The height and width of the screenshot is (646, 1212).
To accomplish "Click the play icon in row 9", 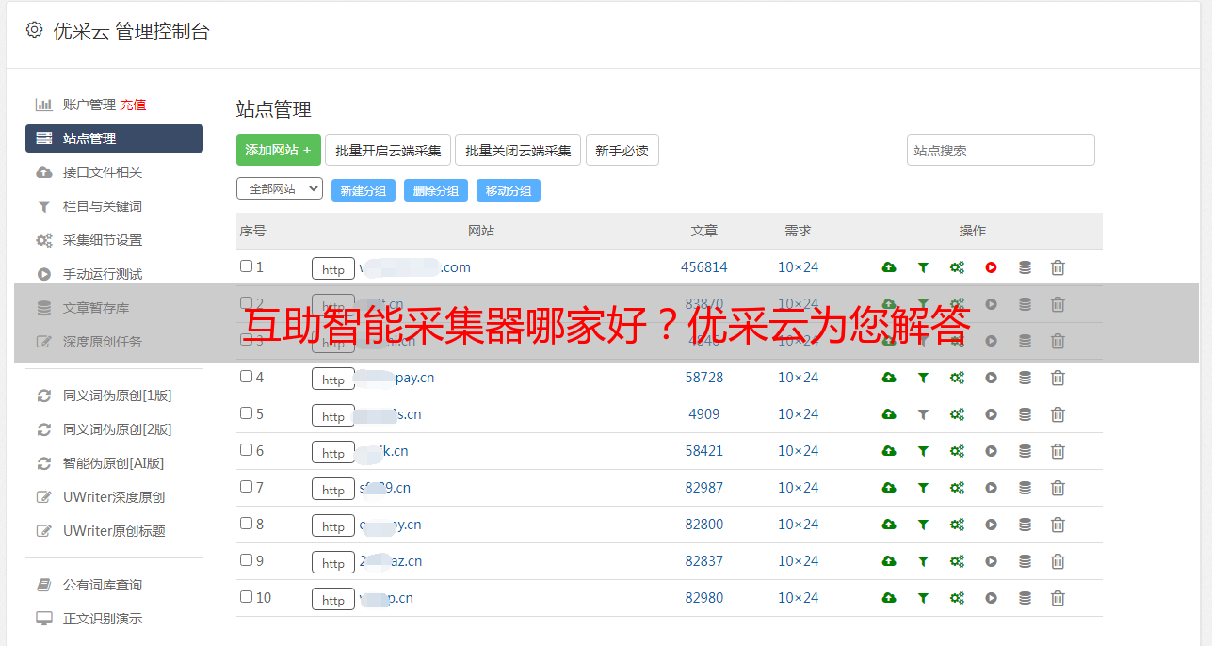I will (991, 561).
